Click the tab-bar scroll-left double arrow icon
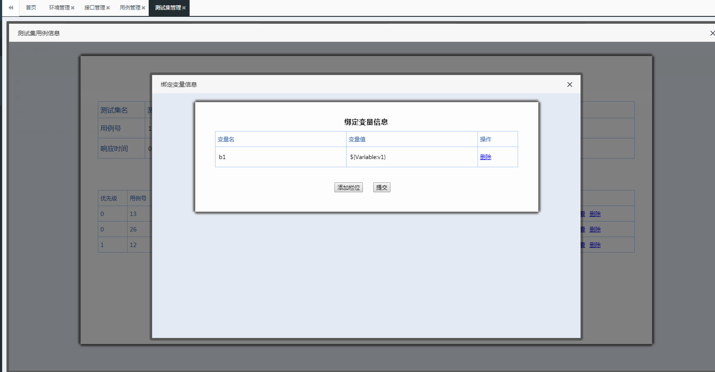 pyautogui.click(x=11, y=8)
